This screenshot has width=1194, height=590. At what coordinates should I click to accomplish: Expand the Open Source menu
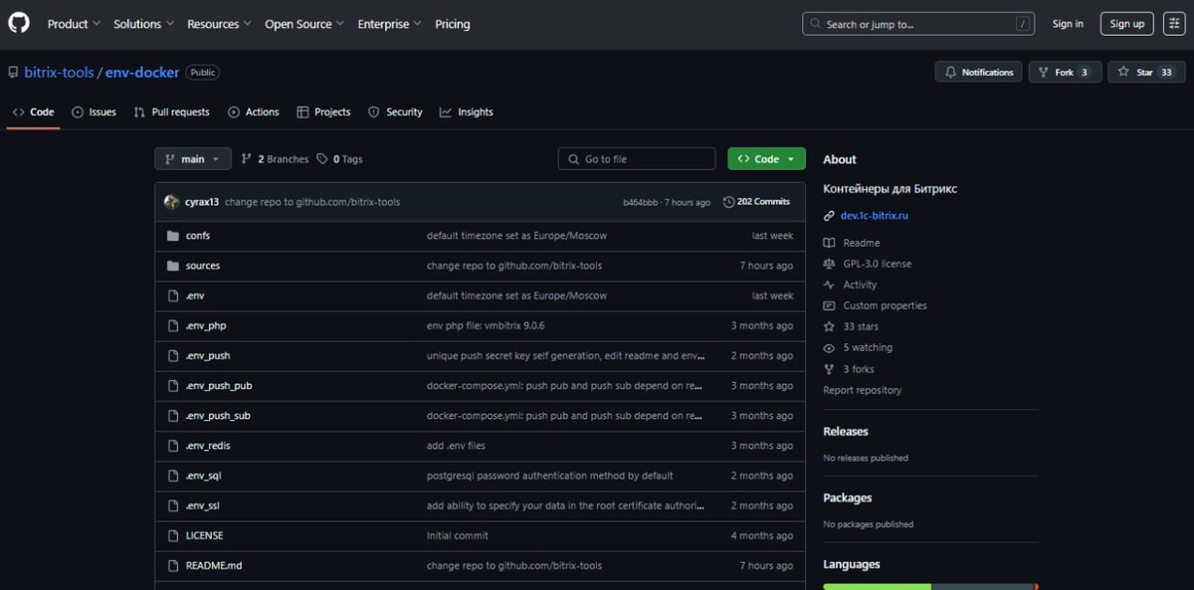(304, 24)
